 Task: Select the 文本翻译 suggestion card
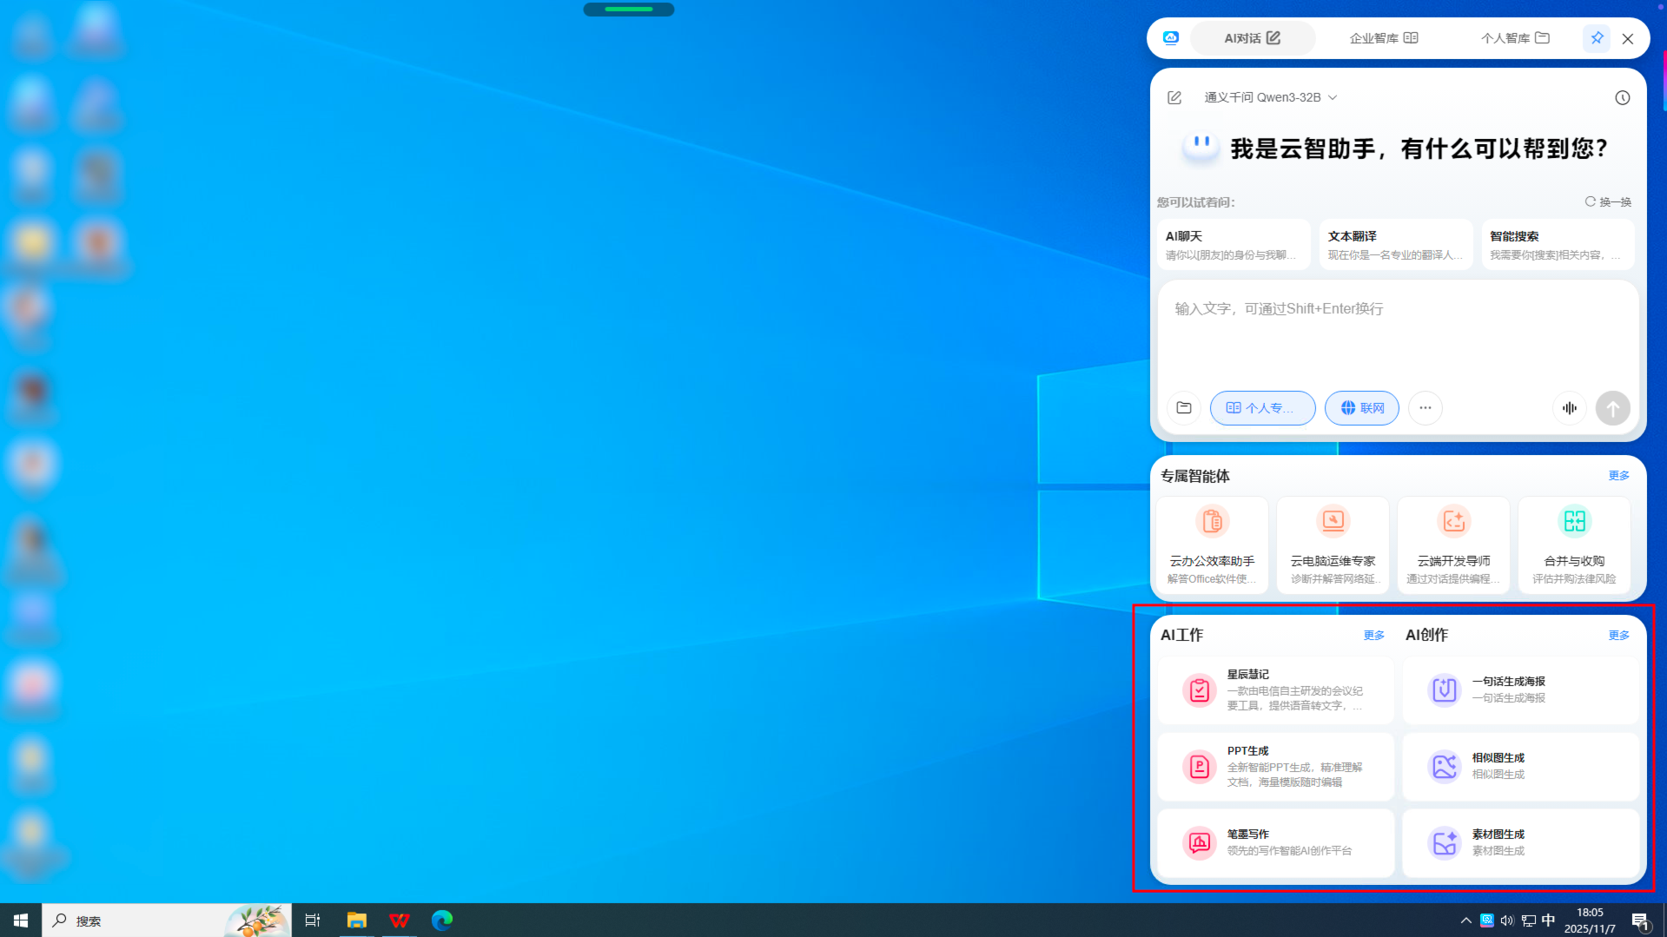pos(1395,245)
